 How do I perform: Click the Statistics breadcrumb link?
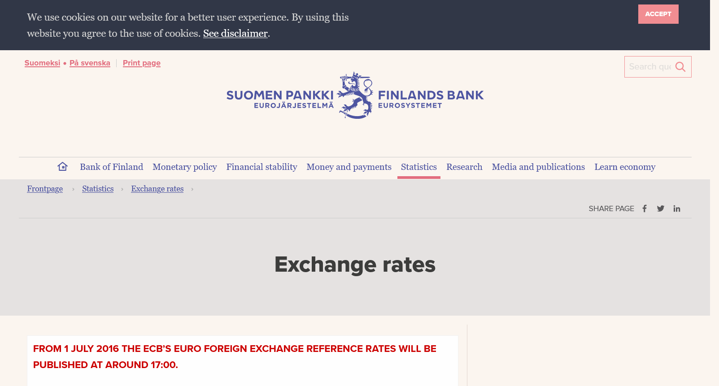pos(98,189)
